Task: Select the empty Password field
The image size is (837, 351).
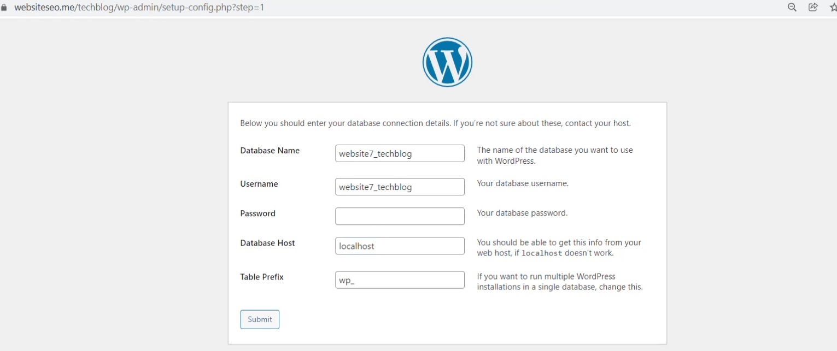Action: (400, 216)
